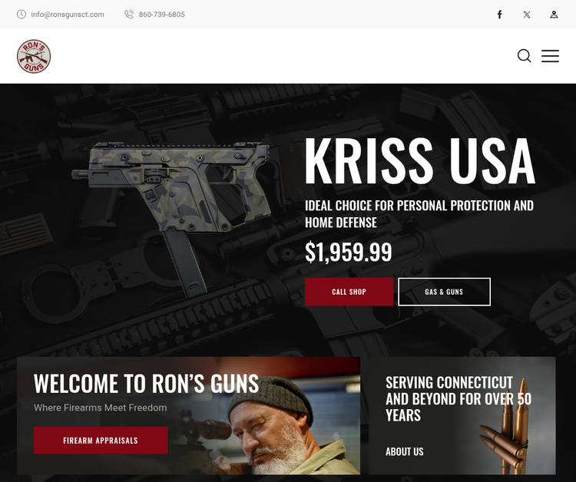Open the X (Twitter) profile icon
Image resolution: width=576 pixels, height=482 pixels.
[527, 15]
